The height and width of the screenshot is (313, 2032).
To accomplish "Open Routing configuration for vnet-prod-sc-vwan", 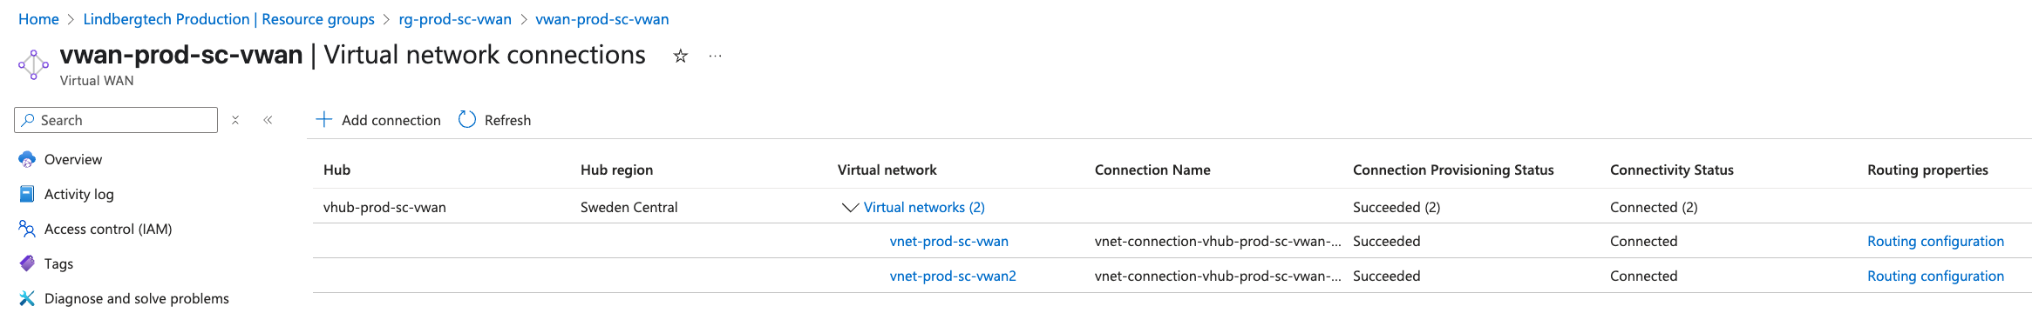I will pos(1935,241).
